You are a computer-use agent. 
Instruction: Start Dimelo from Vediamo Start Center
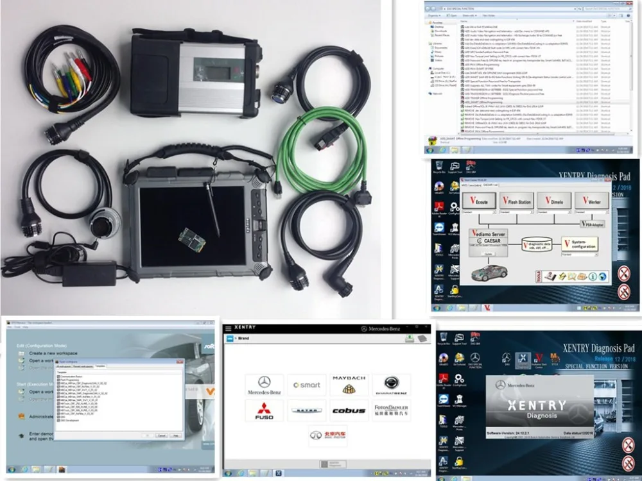(555, 201)
